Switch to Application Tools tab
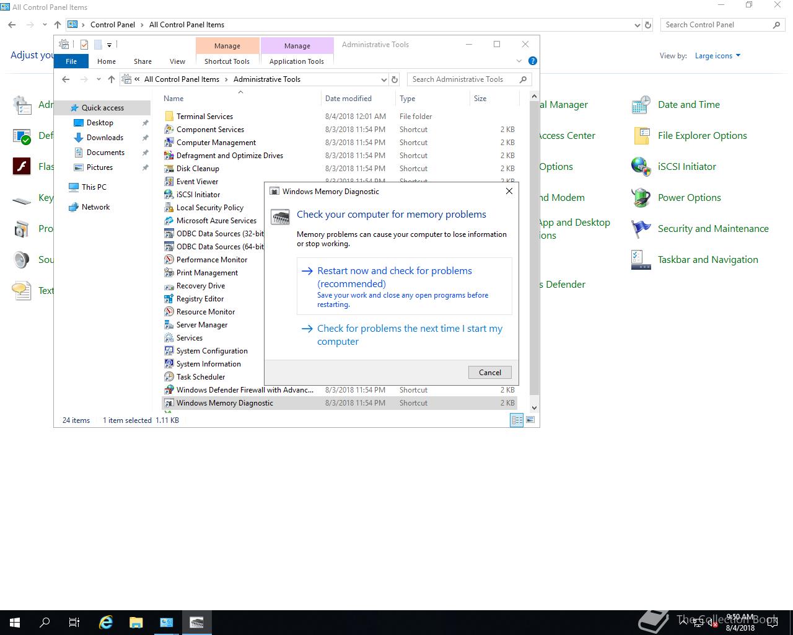793x635 pixels. pos(297,61)
